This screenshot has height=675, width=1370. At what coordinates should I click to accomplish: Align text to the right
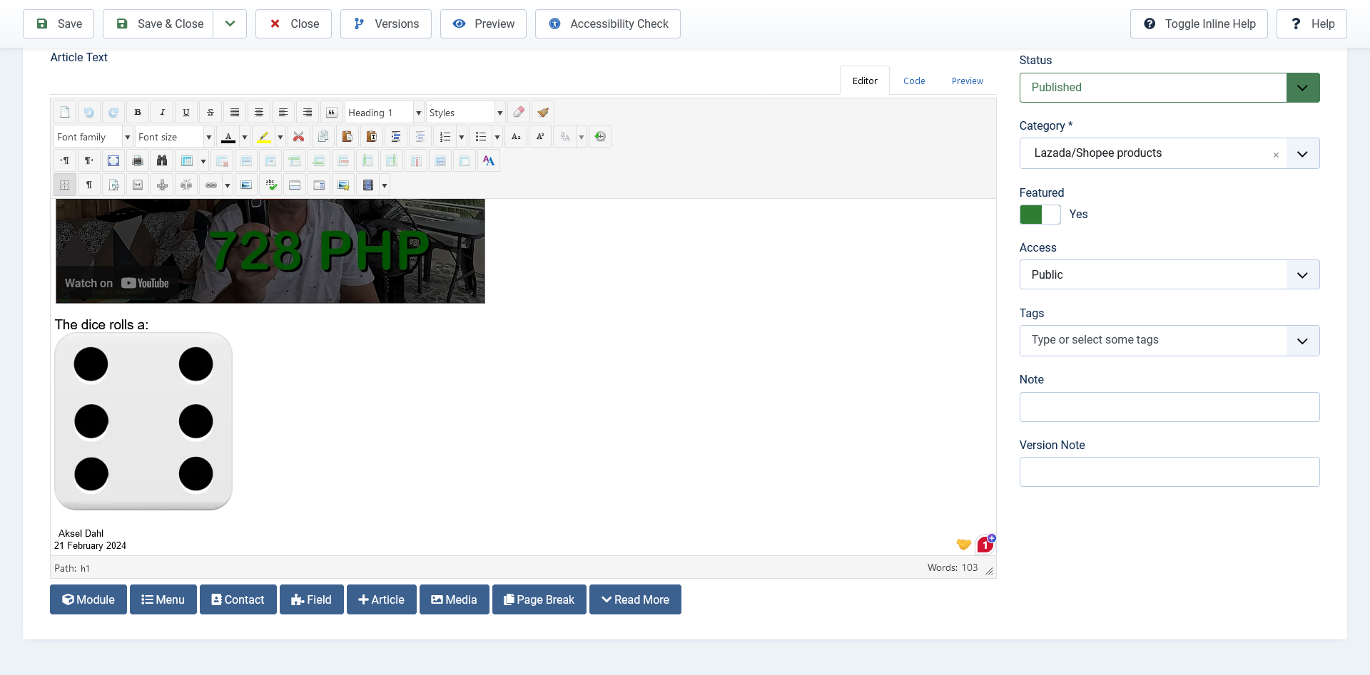click(x=308, y=112)
